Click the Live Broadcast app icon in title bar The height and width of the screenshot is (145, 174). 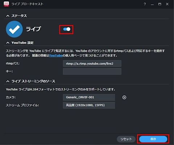pyautogui.click(x=6, y=4)
